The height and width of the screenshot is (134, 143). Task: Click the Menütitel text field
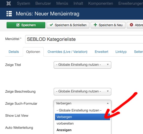point(84,39)
